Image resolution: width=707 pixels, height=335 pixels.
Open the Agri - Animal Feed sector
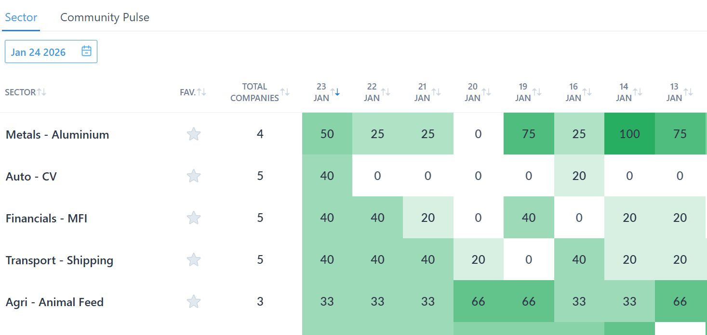point(54,302)
